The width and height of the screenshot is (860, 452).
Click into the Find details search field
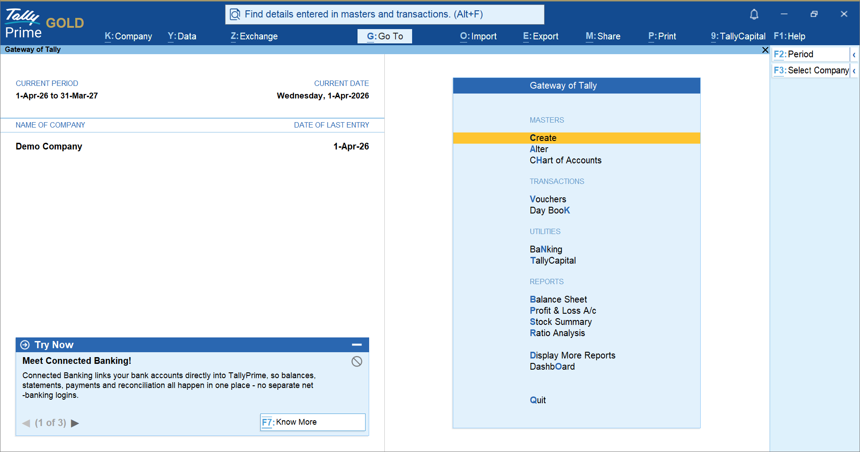pos(385,14)
